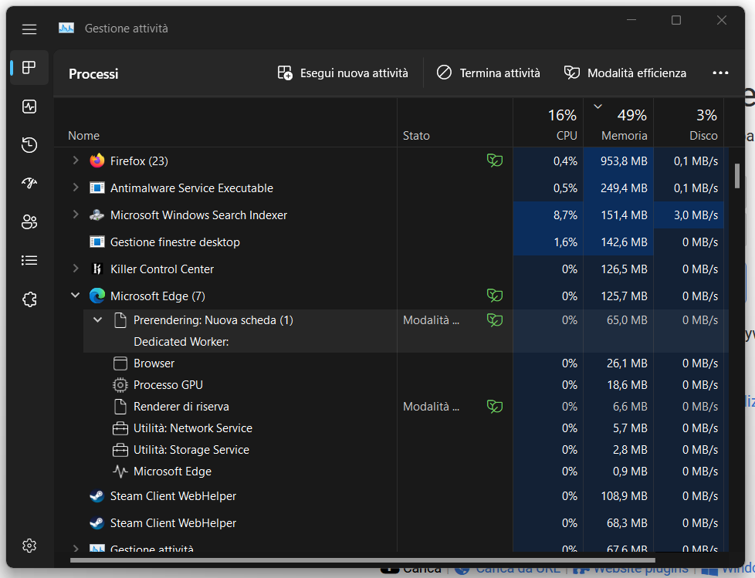Open the Processes page in sidebar
755x578 pixels.
tap(29, 67)
